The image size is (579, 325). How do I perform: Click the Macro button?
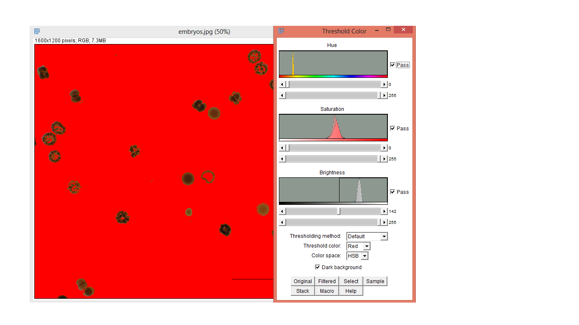[326, 291]
